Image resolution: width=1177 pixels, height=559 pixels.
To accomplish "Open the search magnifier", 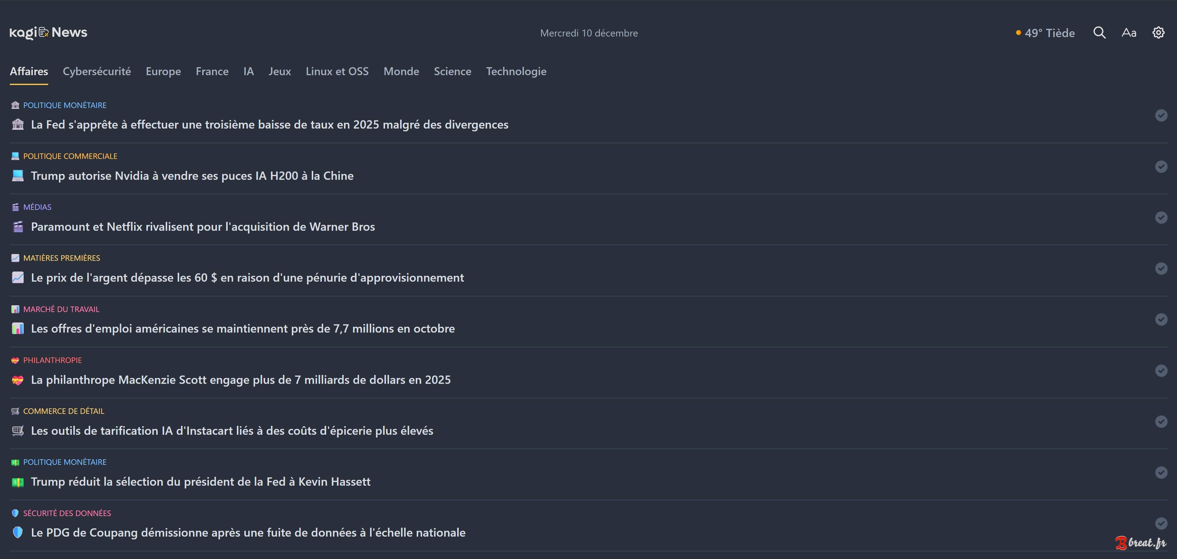I will [1099, 33].
